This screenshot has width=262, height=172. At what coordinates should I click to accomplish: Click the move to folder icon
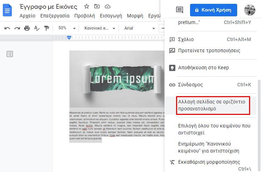[x=97, y=7]
